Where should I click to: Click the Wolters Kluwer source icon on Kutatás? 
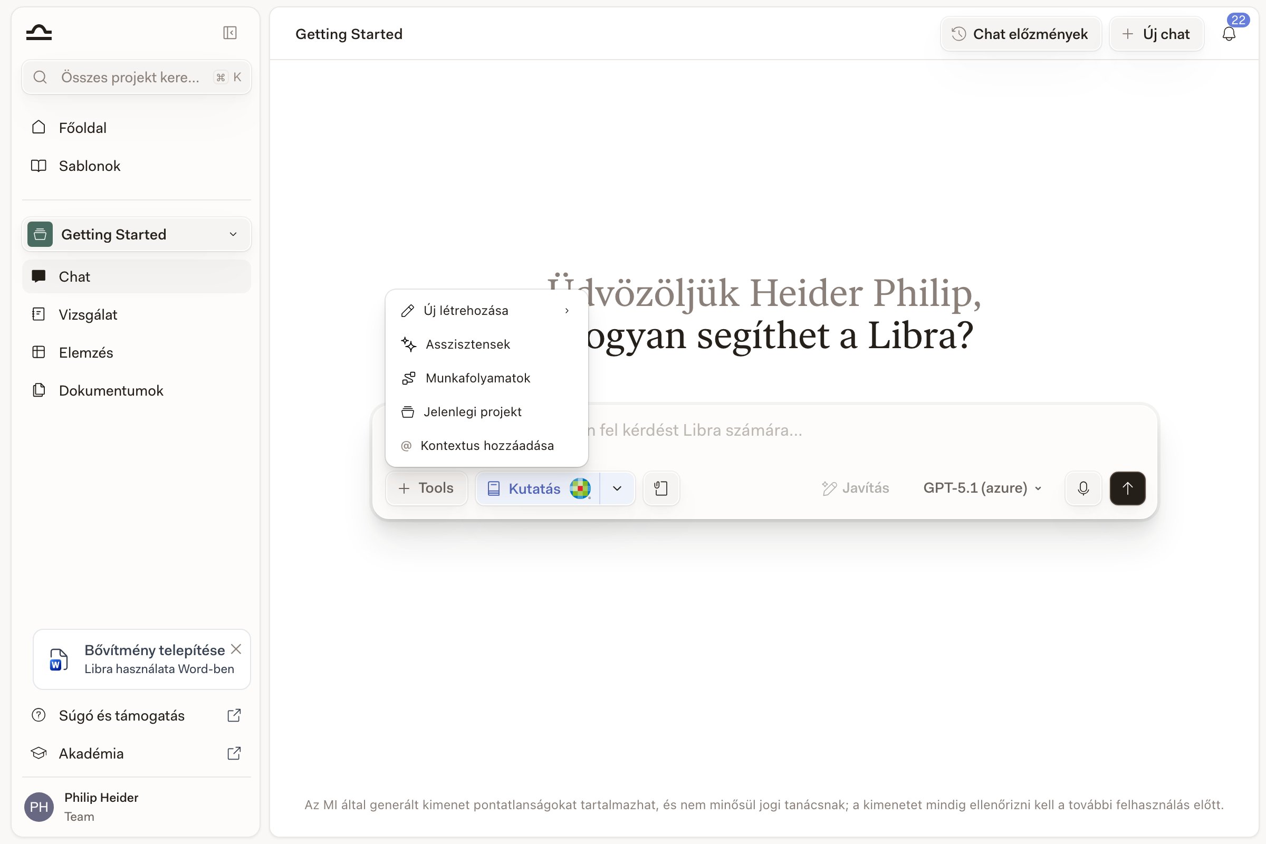coord(580,488)
